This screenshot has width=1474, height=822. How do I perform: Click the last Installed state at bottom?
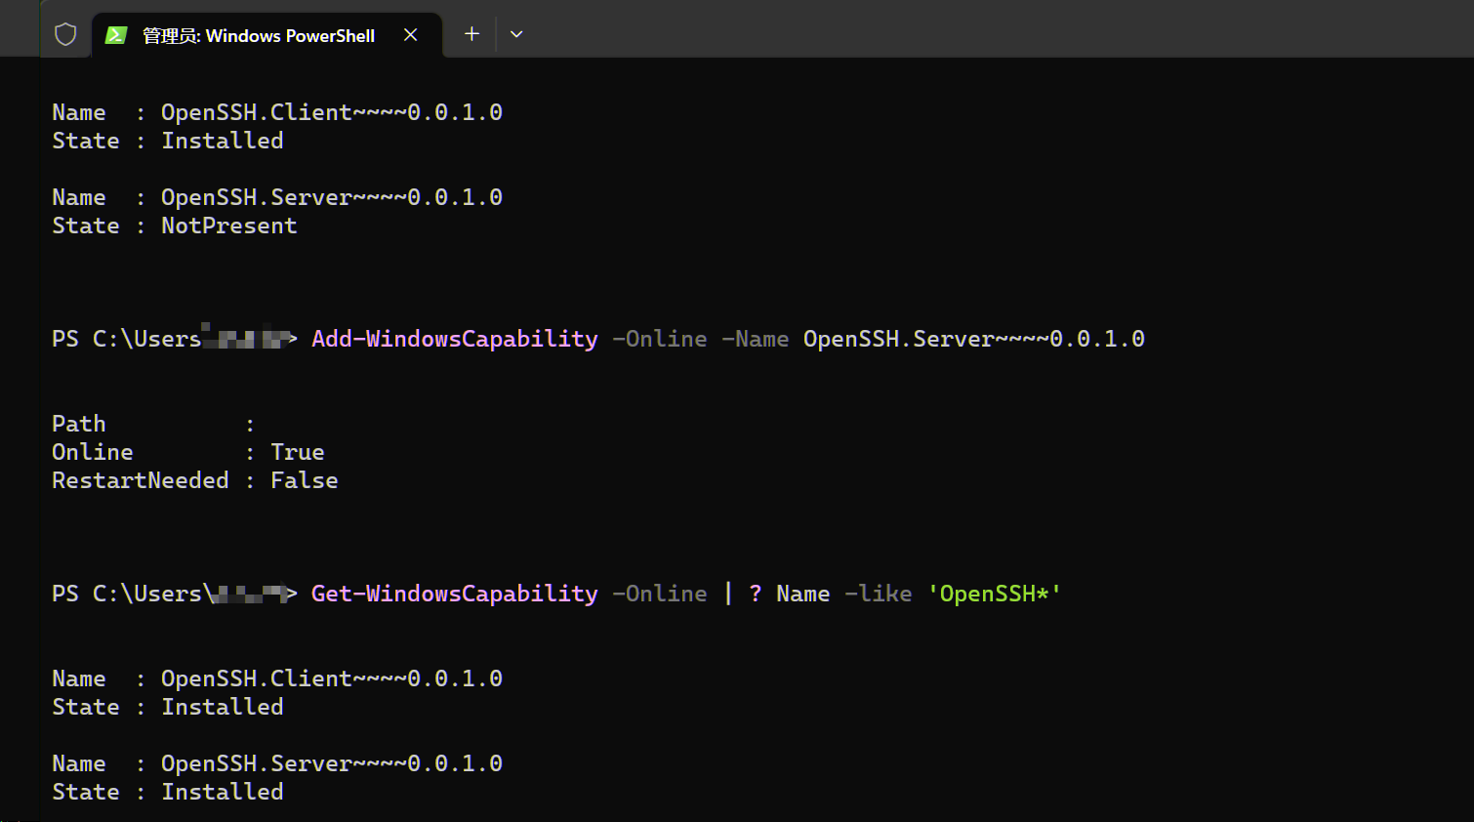coord(223,792)
